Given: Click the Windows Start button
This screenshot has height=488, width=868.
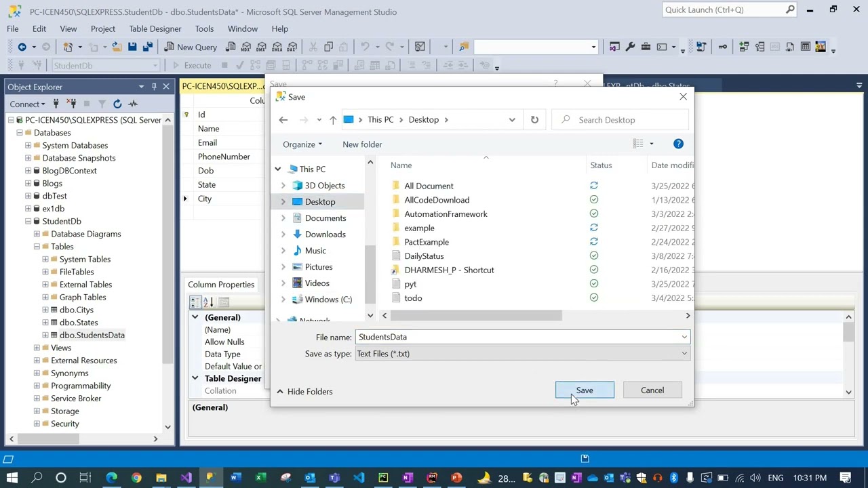Looking at the screenshot, I should coord(12,478).
